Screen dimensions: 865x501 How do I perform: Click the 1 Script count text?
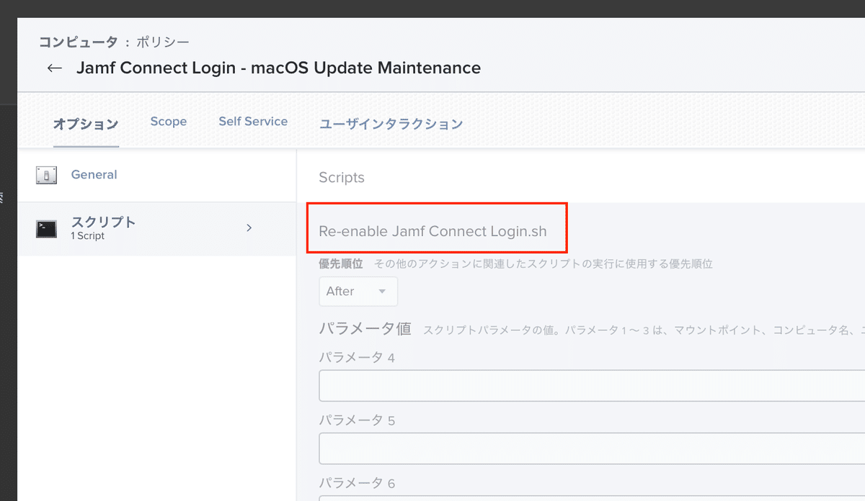click(x=88, y=236)
